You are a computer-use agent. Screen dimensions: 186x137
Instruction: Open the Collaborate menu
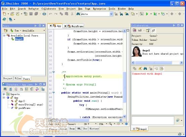[x=49, y=9]
